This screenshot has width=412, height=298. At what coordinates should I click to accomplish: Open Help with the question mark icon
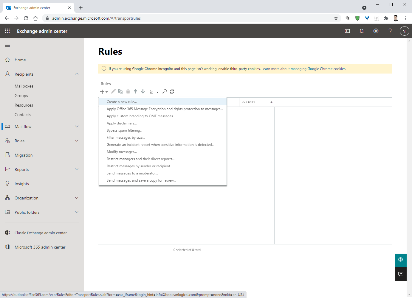click(x=390, y=31)
